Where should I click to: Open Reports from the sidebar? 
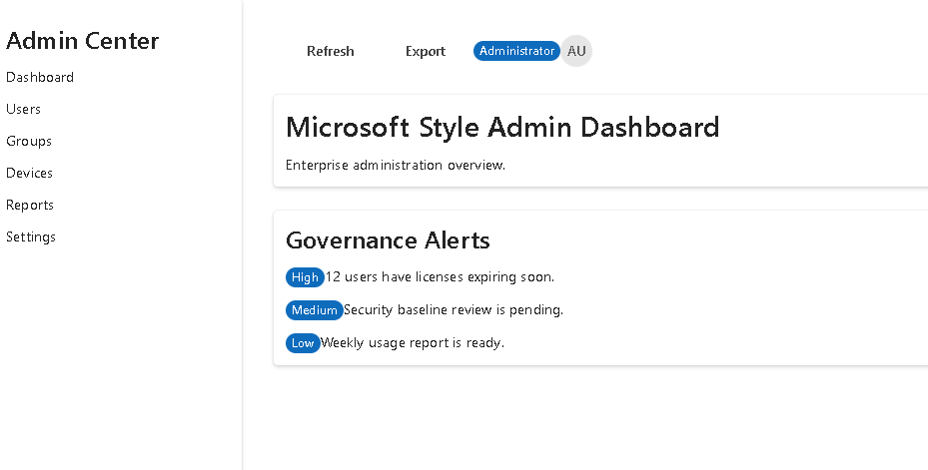tap(30, 206)
